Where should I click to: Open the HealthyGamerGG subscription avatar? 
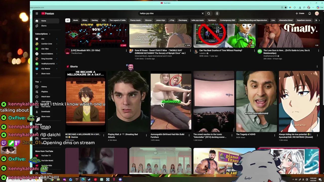[37, 64]
